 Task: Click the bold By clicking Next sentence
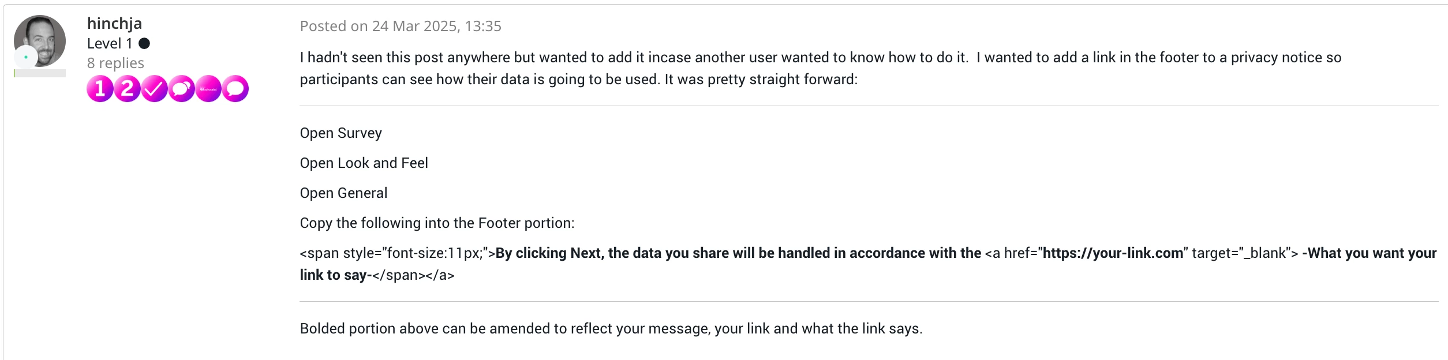738,253
